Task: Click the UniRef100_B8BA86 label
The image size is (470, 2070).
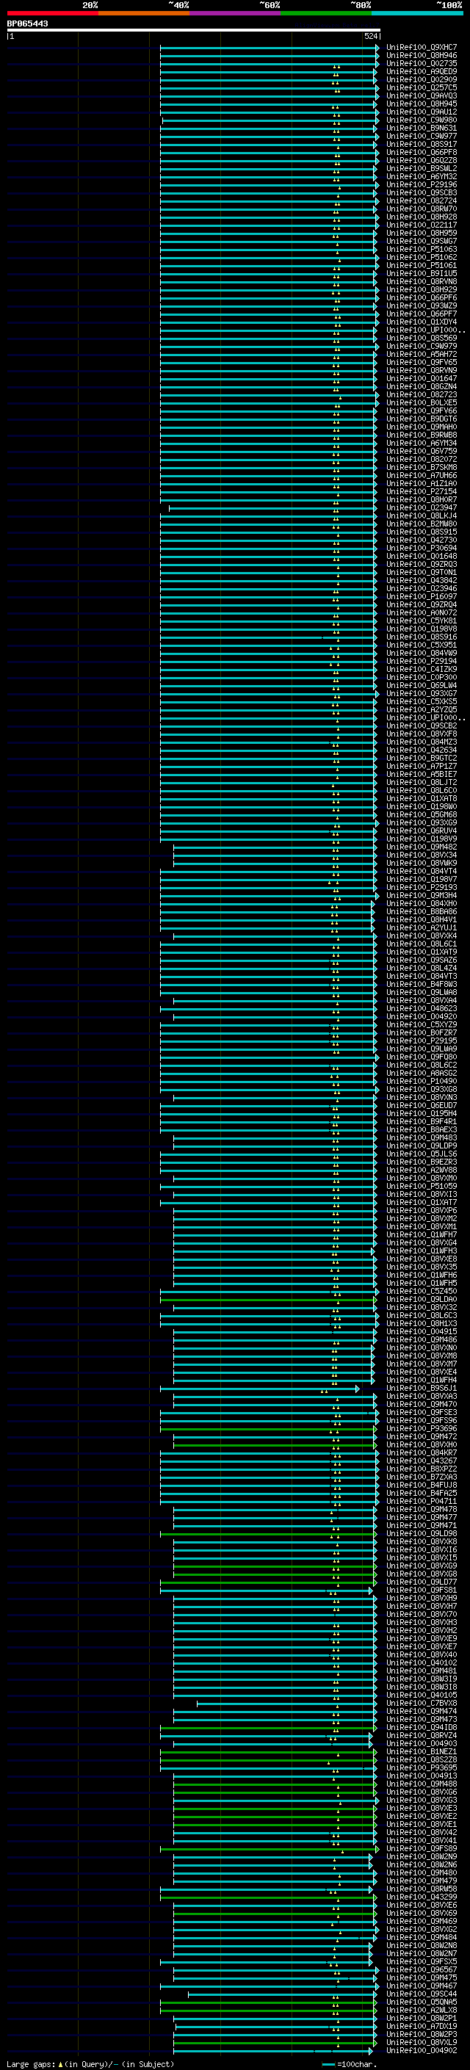Action: [422, 911]
